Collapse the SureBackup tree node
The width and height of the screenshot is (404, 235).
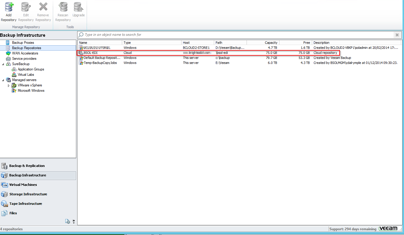pyautogui.click(x=3, y=64)
